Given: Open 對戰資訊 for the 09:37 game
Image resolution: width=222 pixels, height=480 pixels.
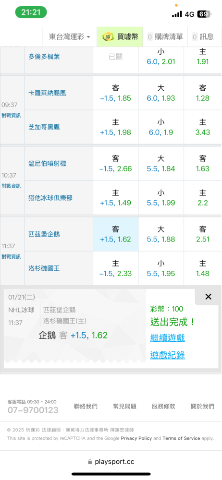Looking at the screenshot, I should coord(12,115).
